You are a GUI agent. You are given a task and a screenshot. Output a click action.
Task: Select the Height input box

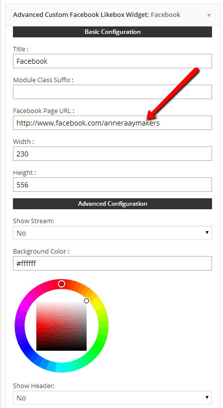click(112, 185)
